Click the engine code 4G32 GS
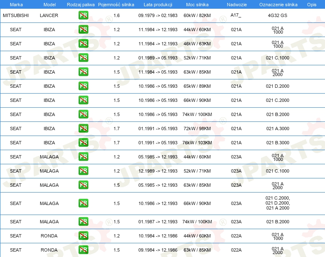 click(278, 15)
